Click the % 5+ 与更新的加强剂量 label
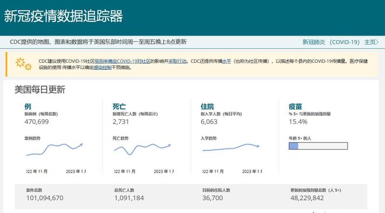The image size is (385, 213). point(310,114)
